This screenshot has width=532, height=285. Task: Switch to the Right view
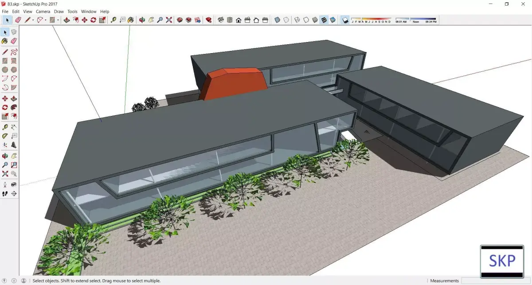[247, 20]
